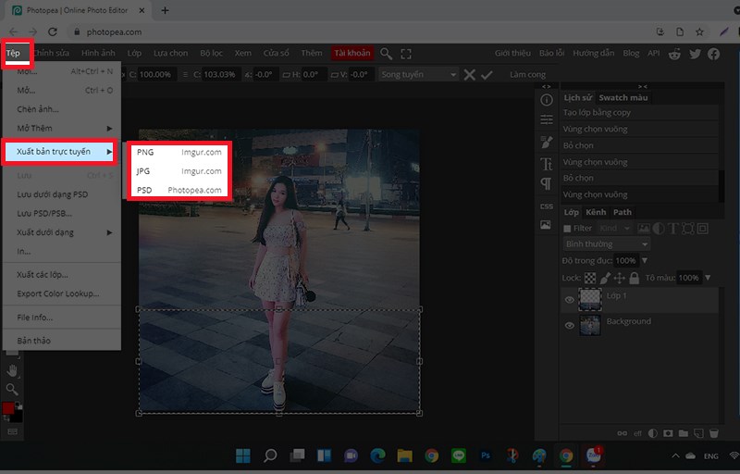Click the Link Layers icon
The image size is (740, 474).
coord(623,433)
